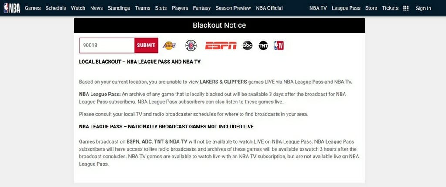
Task: Open the Season Preview page
Action: (233, 8)
